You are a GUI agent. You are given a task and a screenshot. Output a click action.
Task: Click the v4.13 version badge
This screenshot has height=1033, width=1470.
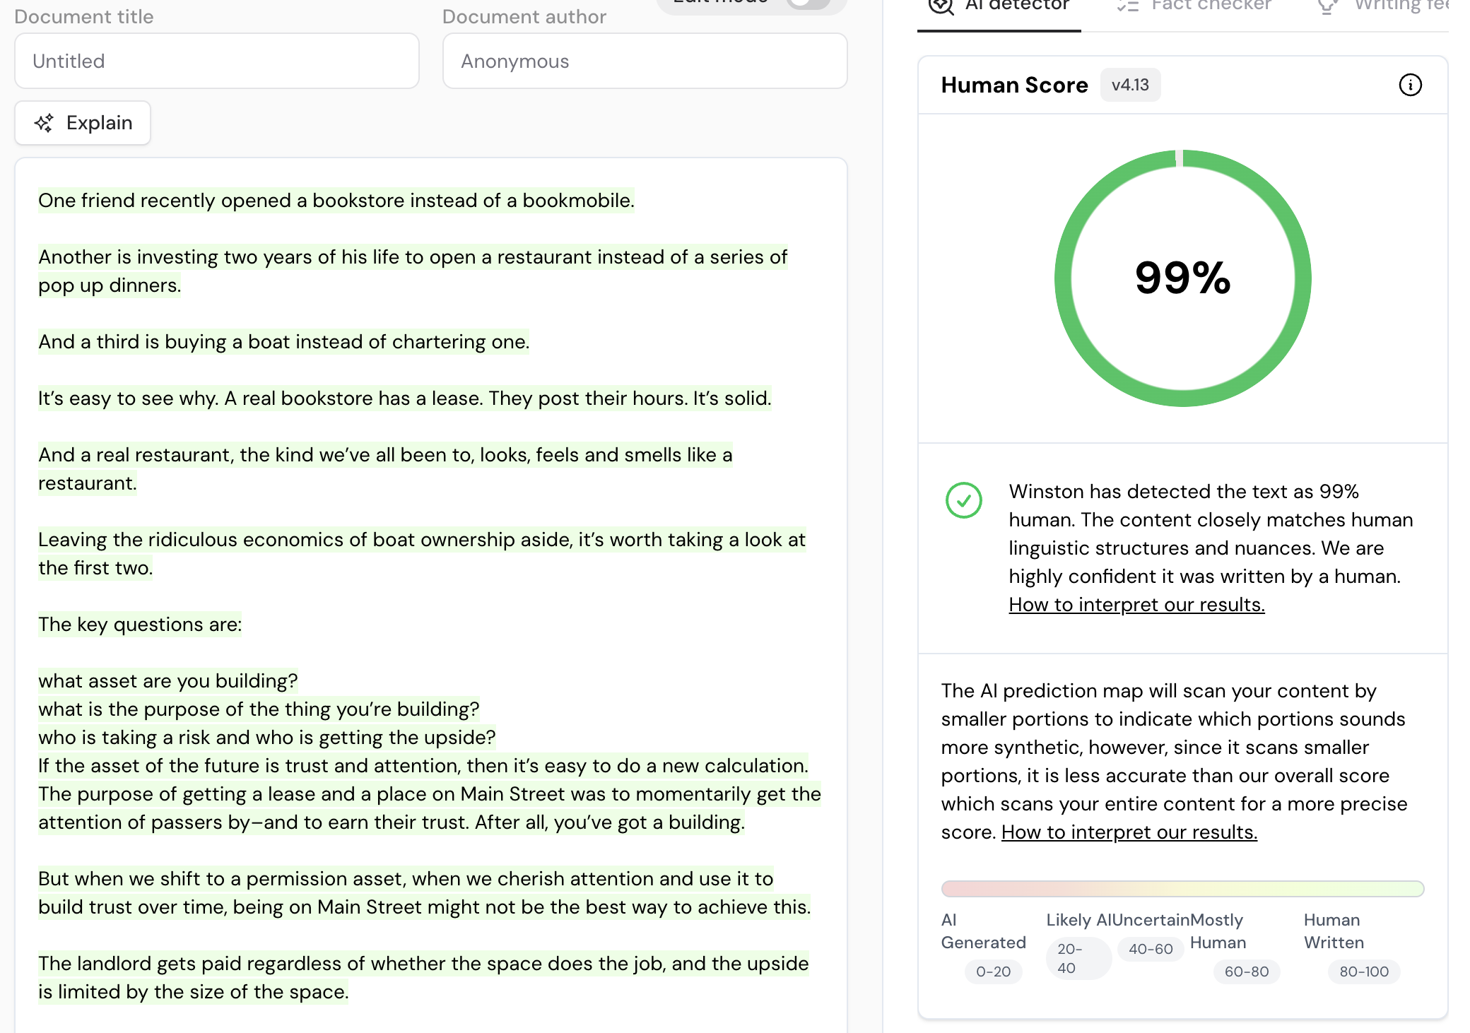[1129, 85]
